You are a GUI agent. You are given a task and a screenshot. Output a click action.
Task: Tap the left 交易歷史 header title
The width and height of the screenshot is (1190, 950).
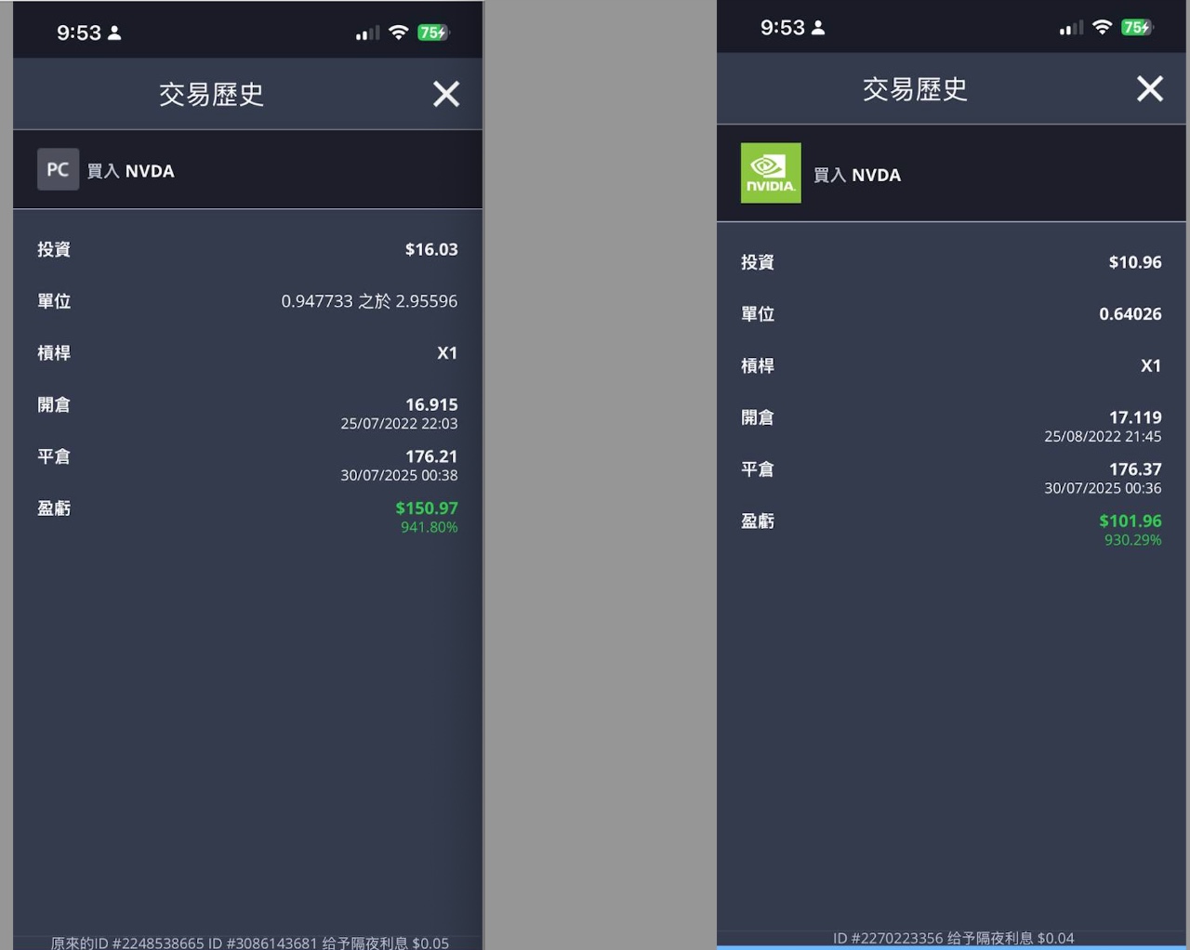(x=212, y=94)
